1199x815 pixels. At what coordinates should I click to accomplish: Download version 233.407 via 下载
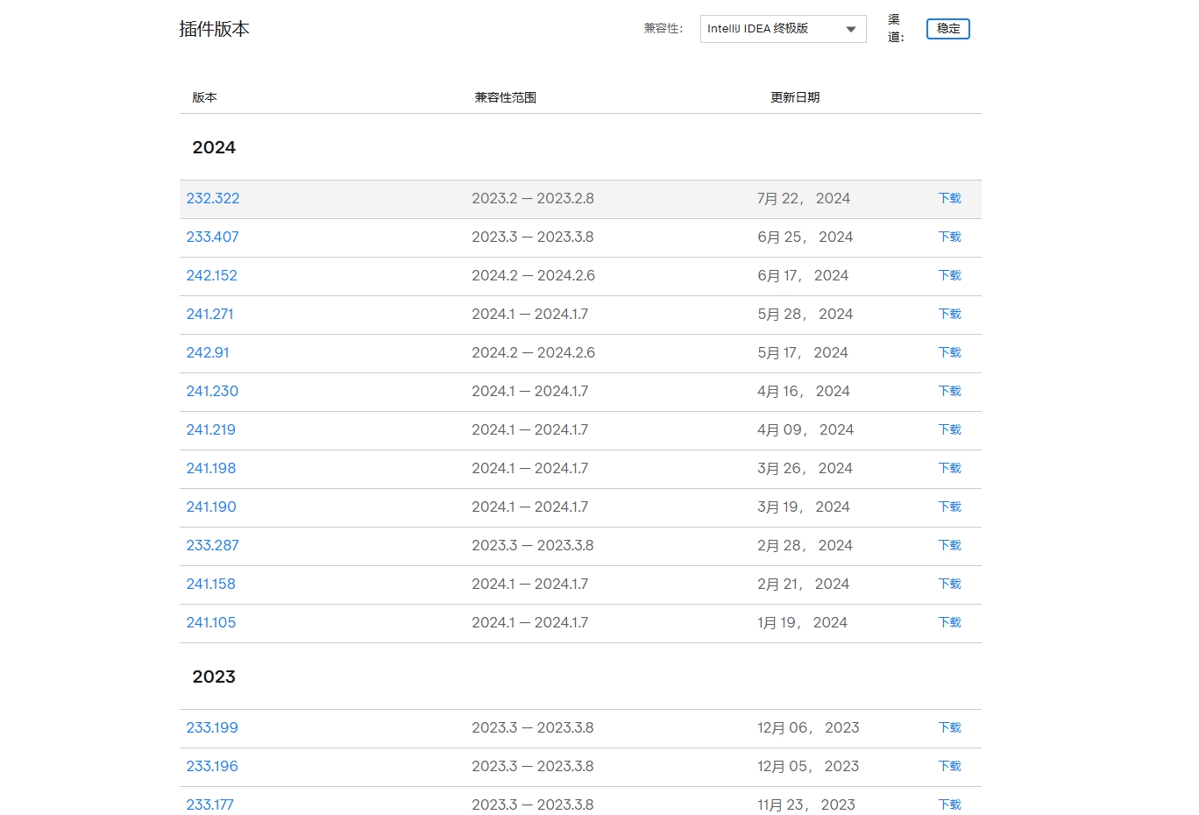click(x=950, y=237)
